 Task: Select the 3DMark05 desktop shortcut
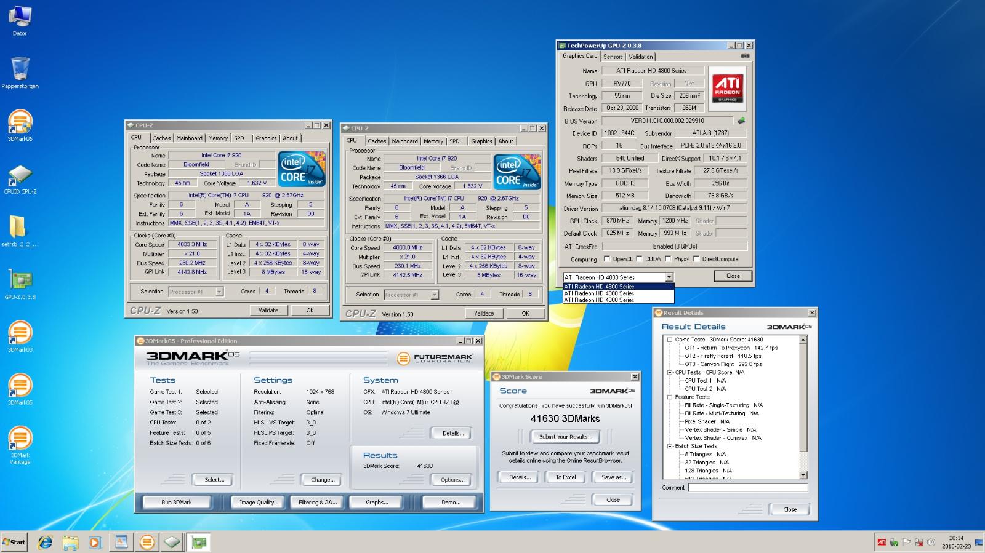(x=20, y=389)
